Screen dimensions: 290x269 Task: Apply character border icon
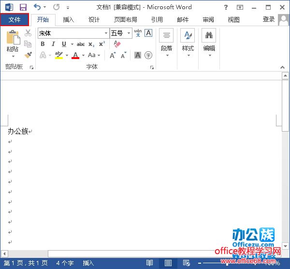(x=148, y=33)
